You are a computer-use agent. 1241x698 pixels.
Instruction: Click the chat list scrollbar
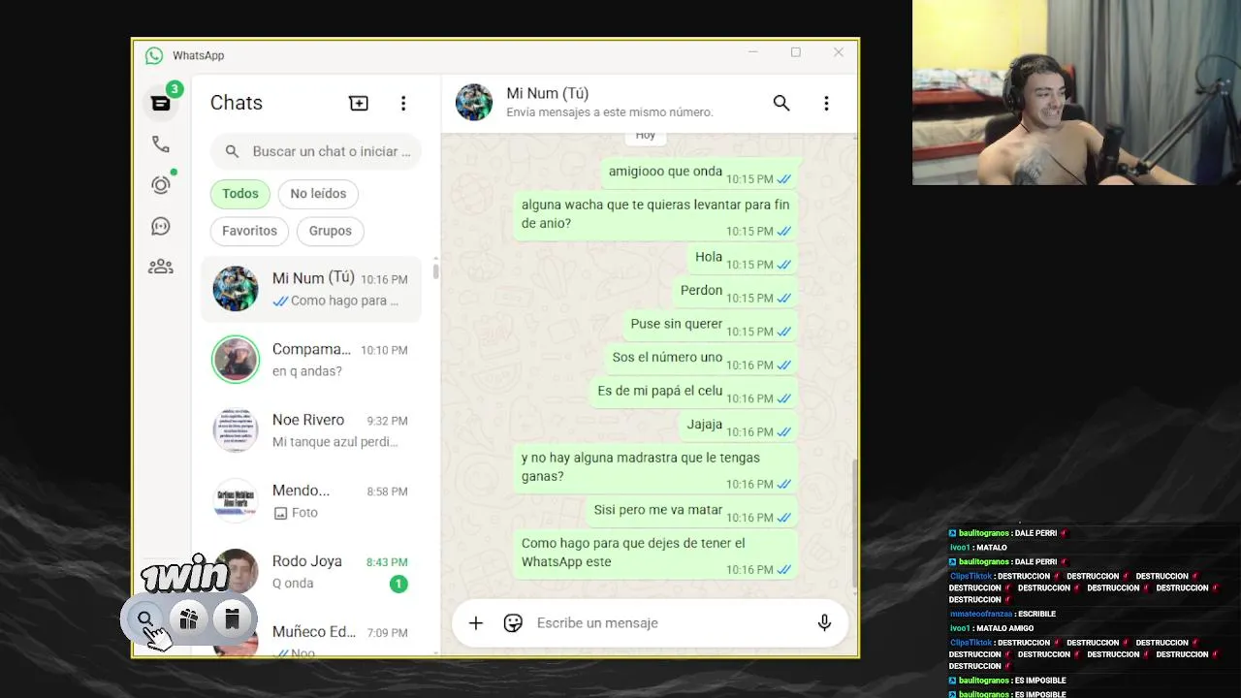435,272
